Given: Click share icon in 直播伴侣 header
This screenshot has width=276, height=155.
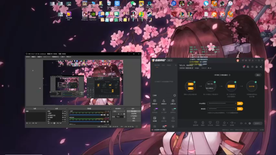Looking at the screenshot, I should [x=261, y=67].
